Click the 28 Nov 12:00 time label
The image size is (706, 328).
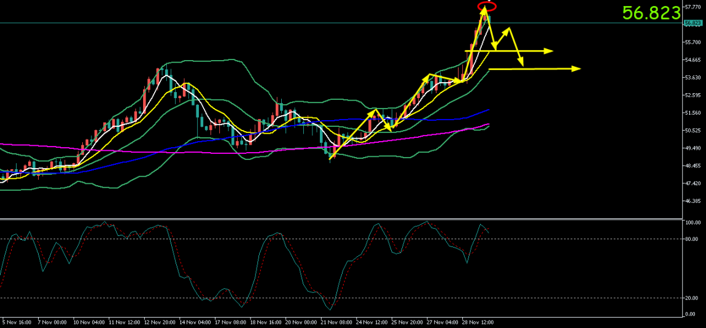tap(479, 322)
